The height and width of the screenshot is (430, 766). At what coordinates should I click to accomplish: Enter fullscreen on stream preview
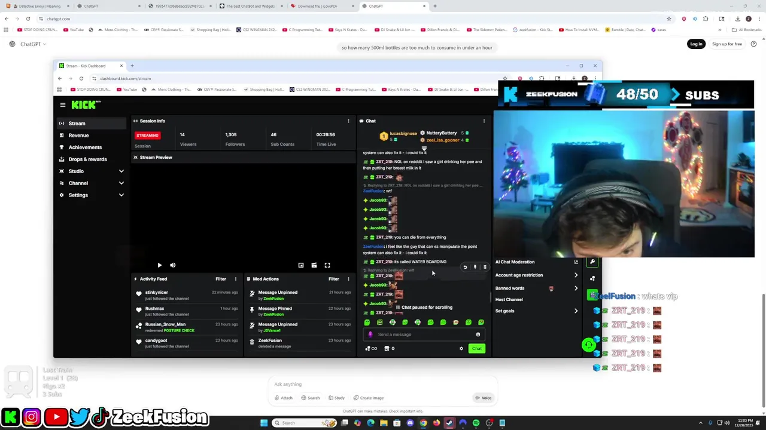(x=327, y=265)
